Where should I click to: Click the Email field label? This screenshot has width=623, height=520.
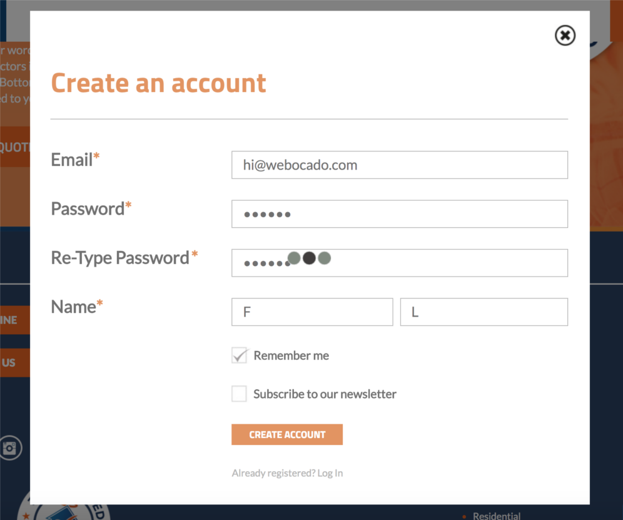[72, 160]
